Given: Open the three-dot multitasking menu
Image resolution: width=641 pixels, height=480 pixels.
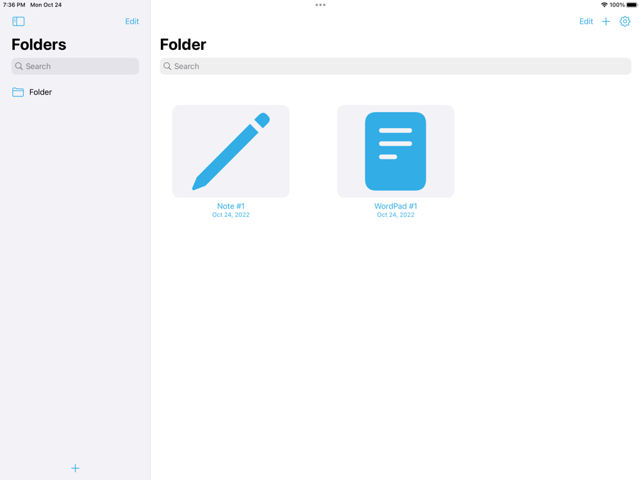Looking at the screenshot, I should click(x=320, y=5).
